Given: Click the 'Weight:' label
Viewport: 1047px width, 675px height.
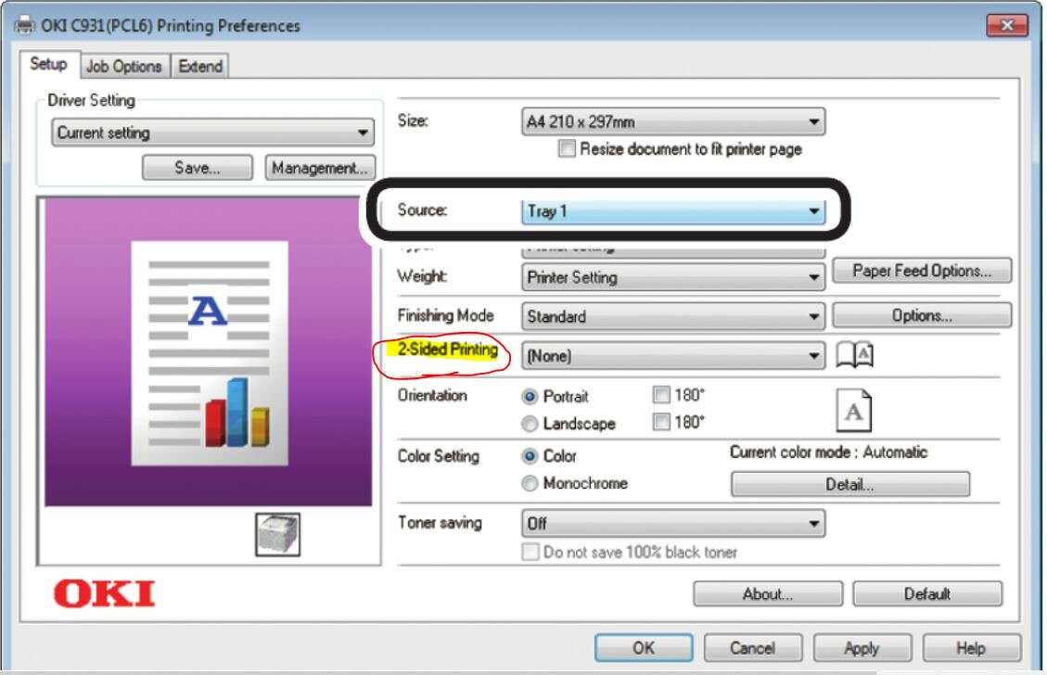Looking at the screenshot, I should (422, 275).
